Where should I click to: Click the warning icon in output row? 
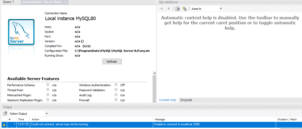pyautogui.click(x=4, y=125)
